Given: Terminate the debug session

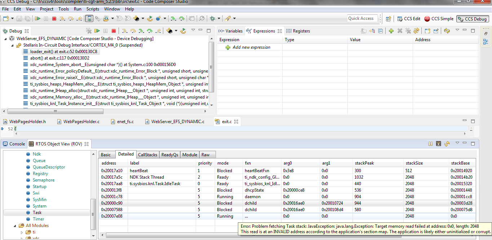Looking at the screenshot, I should coord(113,31).
